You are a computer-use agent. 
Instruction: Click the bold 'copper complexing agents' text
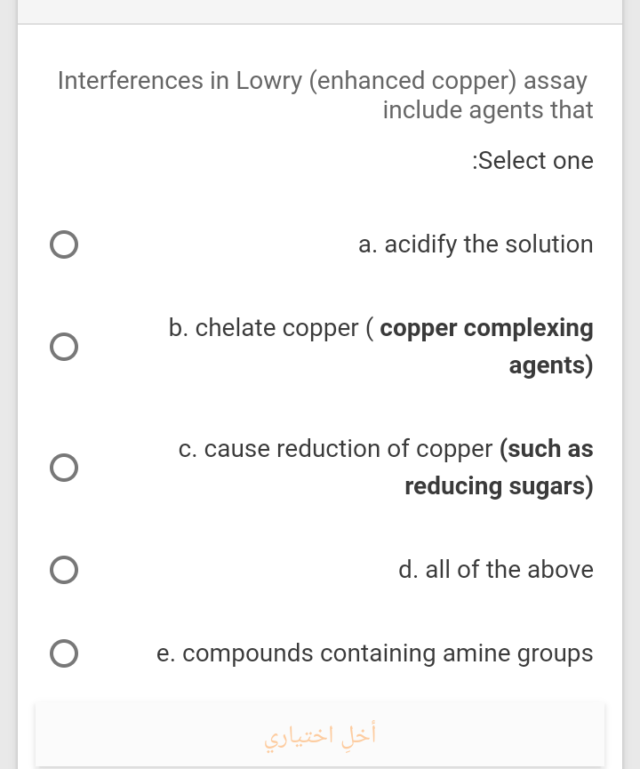tap(486, 327)
